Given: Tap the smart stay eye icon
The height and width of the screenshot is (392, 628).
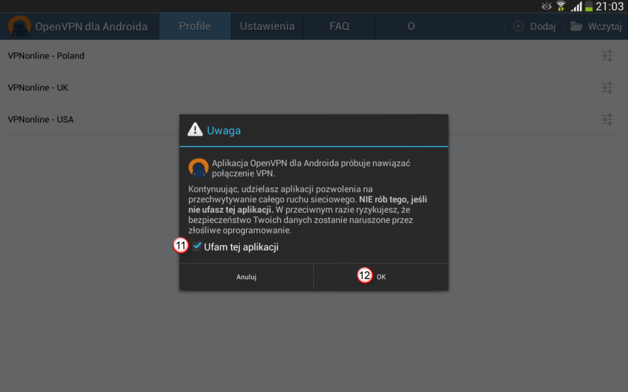Looking at the screenshot, I should (x=546, y=6).
